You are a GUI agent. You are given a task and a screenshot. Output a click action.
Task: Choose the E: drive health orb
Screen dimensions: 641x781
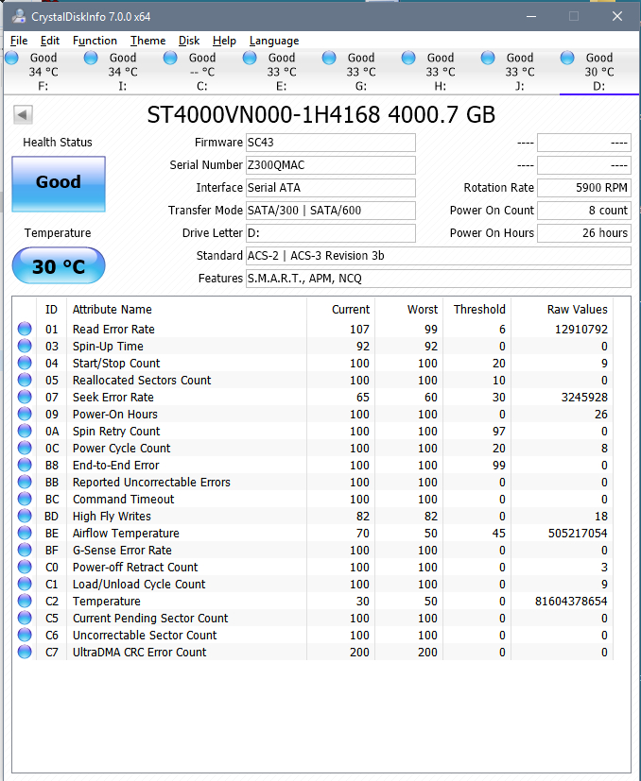tap(250, 58)
